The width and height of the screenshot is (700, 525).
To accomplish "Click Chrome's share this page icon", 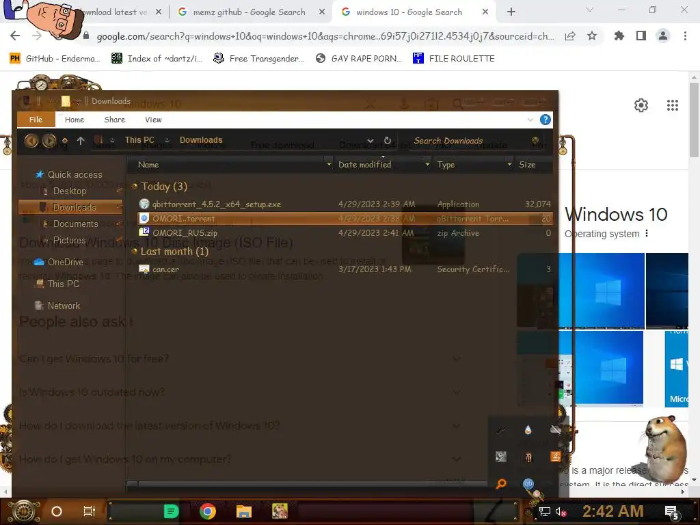I will coord(570,36).
